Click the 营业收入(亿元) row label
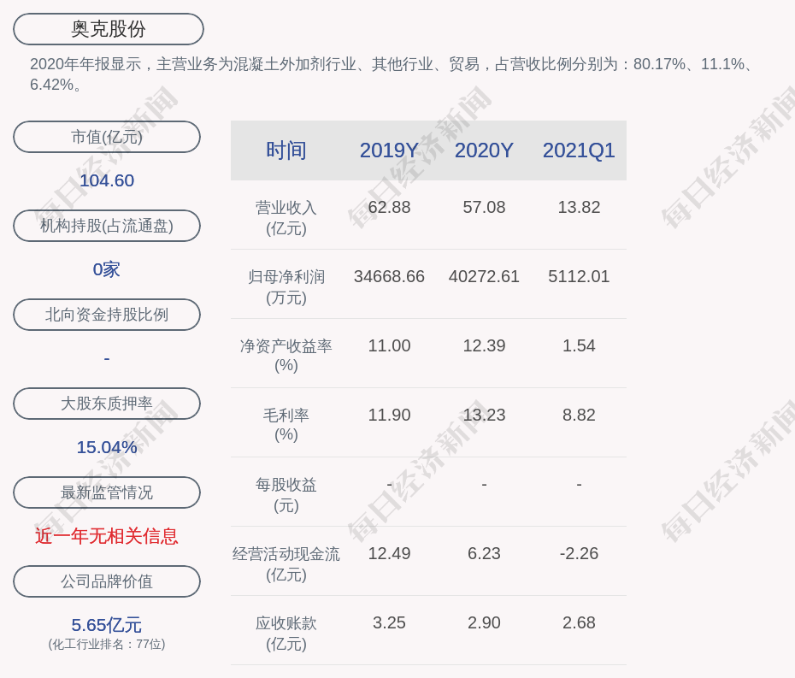Viewport: 795px width, 678px height. click(x=286, y=218)
